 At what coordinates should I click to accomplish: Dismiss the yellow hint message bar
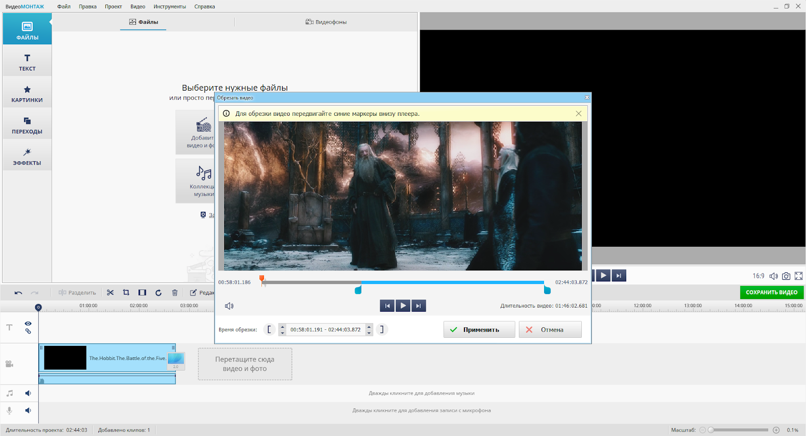[578, 114]
